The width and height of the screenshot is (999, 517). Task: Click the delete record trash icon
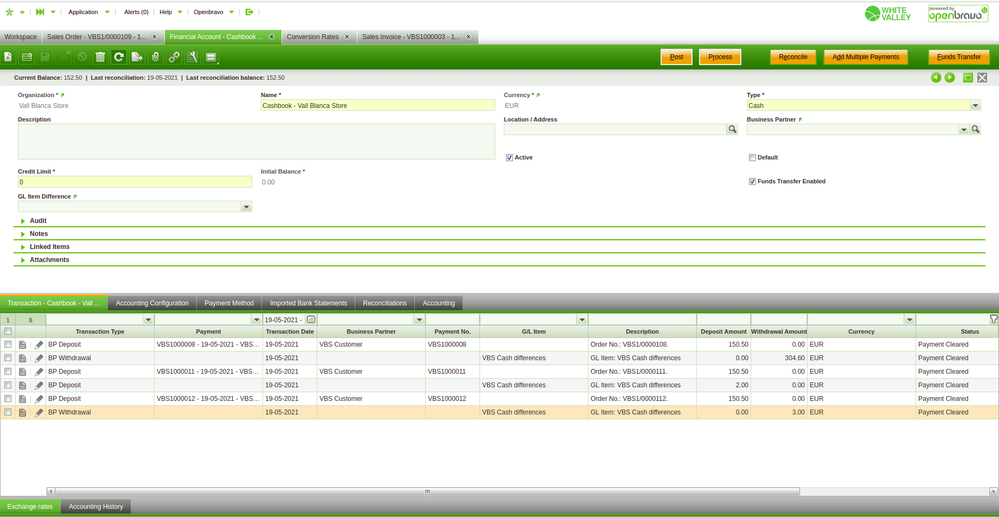coord(100,57)
